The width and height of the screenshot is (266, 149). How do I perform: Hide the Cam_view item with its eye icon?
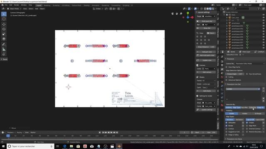(x=264, y=17)
